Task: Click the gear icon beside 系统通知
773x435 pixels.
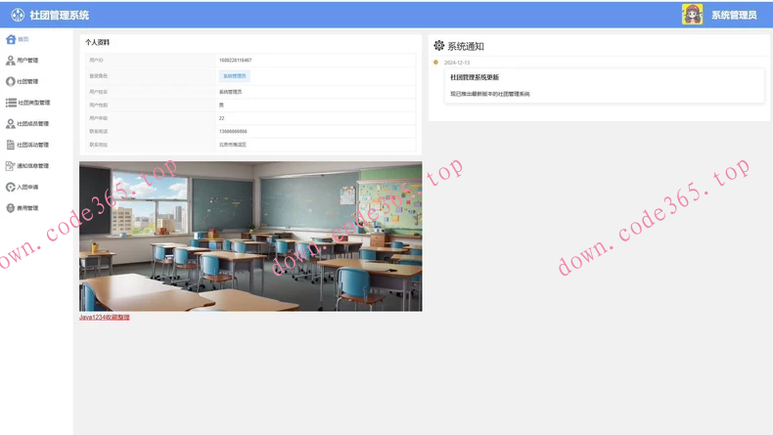Action: pyautogui.click(x=438, y=46)
